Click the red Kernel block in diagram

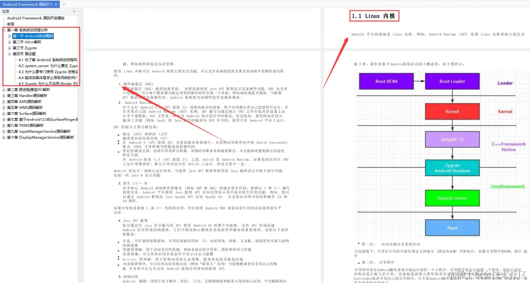coord(452,111)
